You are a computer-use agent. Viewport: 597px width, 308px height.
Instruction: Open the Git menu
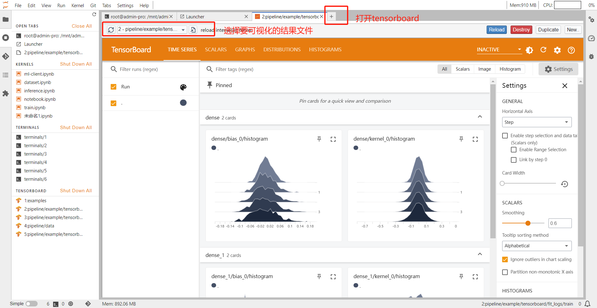pyautogui.click(x=93, y=5)
